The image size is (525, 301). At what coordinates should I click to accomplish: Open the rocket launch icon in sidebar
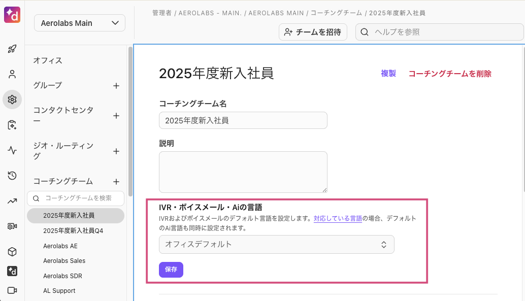coord(12,49)
